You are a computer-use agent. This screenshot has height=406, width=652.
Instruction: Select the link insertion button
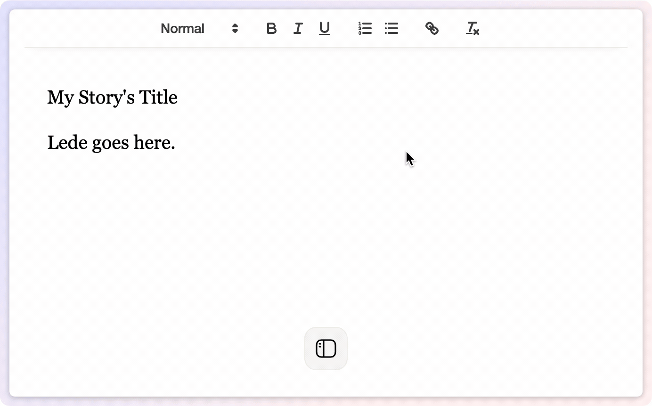click(x=432, y=29)
